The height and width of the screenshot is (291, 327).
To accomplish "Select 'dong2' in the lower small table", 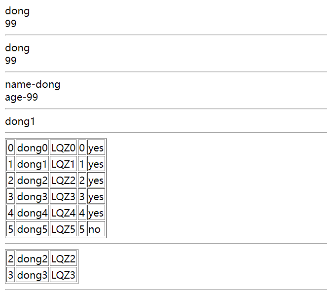I will (x=33, y=258).
